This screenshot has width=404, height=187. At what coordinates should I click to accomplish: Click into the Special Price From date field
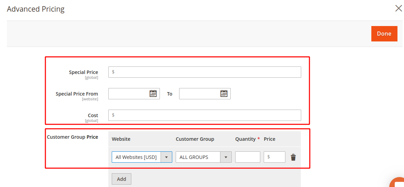coord(134,93)
